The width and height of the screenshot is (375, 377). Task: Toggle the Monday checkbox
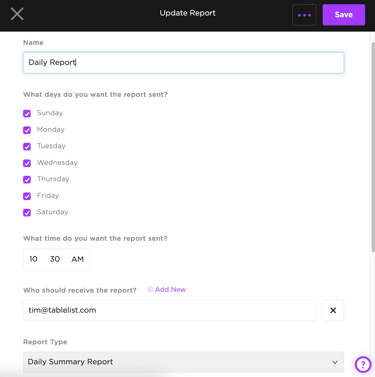(27, 130)
